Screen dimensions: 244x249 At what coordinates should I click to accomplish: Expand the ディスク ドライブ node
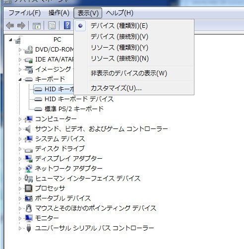[20, 149]
